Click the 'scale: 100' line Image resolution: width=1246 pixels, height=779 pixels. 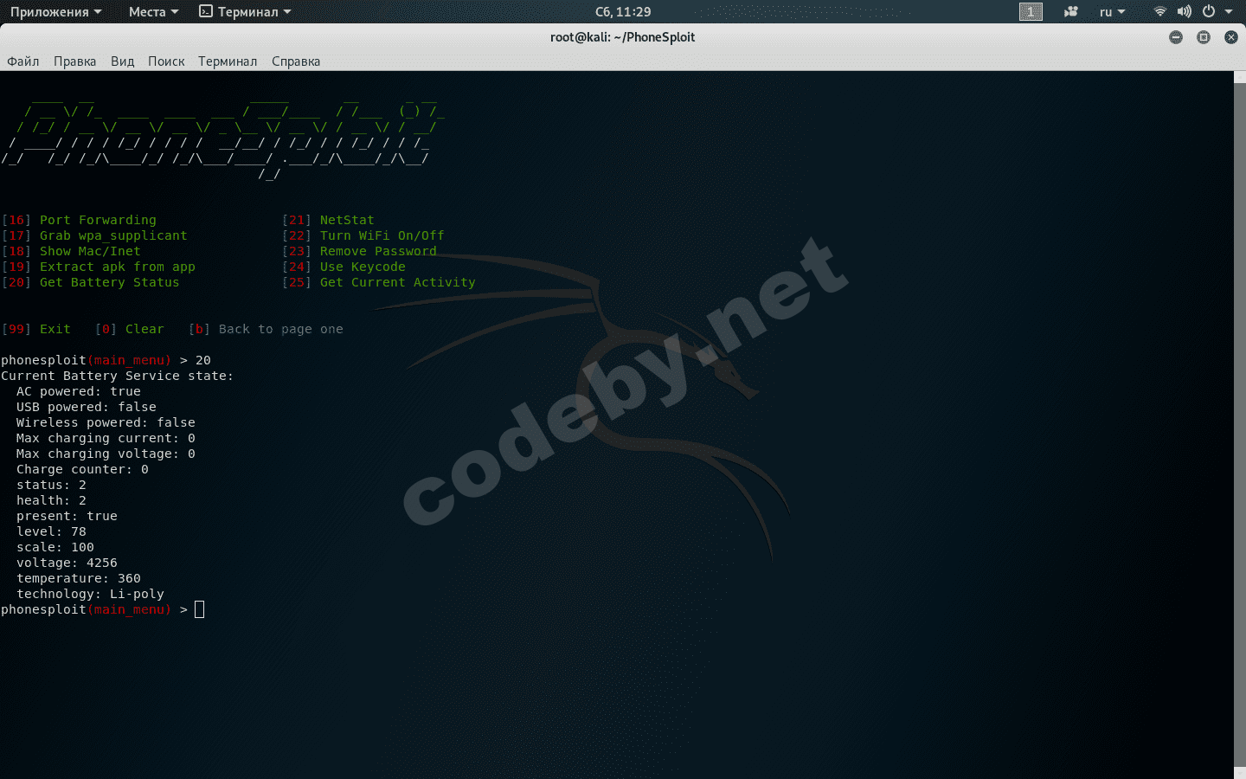point(55,547)
